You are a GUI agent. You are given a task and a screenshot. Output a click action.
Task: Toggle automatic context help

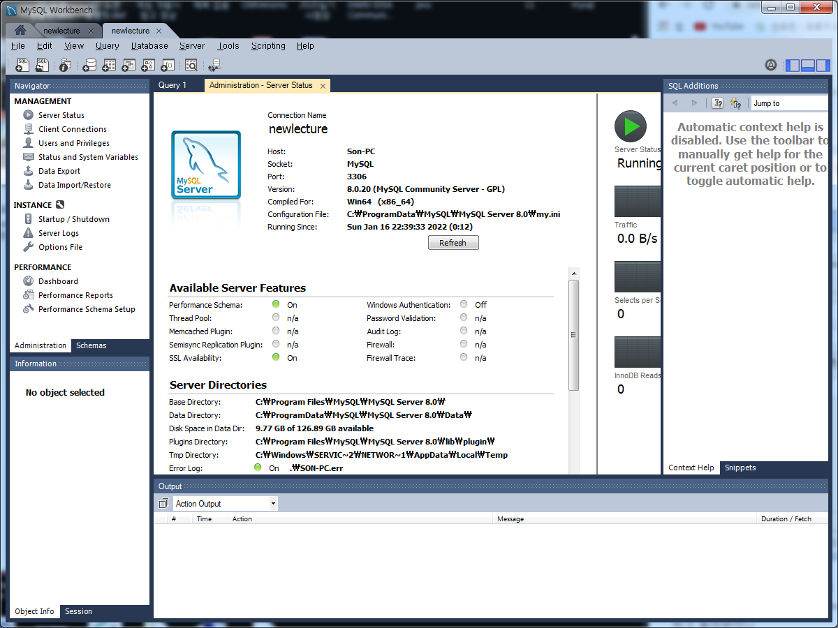pos(736,103)
